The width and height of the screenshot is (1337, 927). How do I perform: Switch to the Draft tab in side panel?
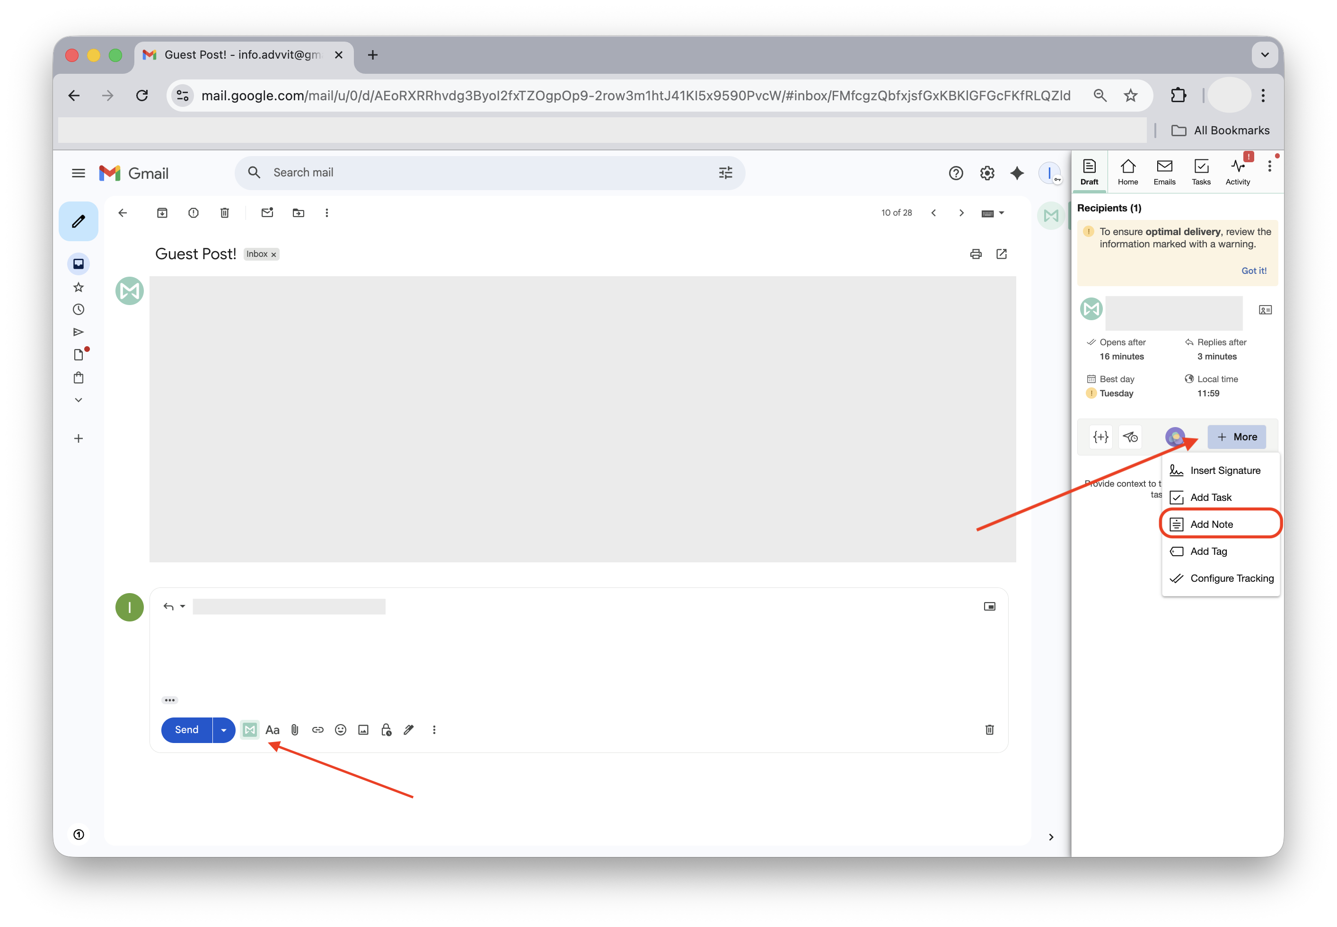[1090, 173]
